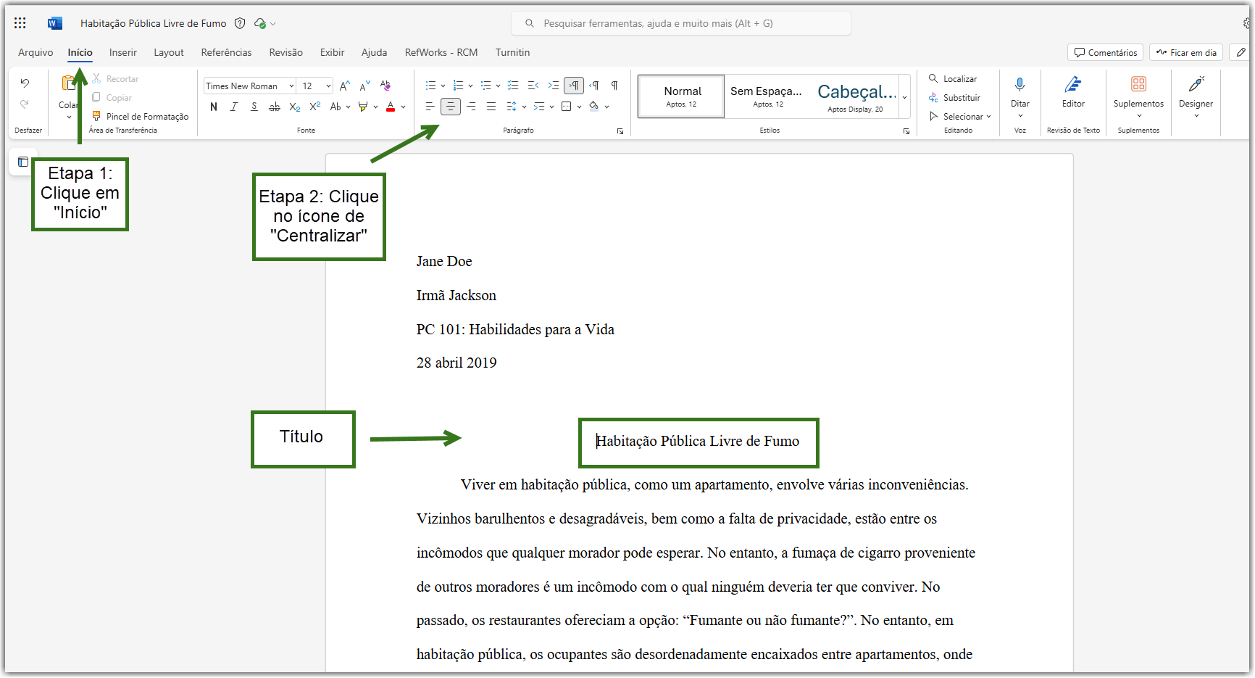
Task: Open the Referências tab
Action: 227,52
